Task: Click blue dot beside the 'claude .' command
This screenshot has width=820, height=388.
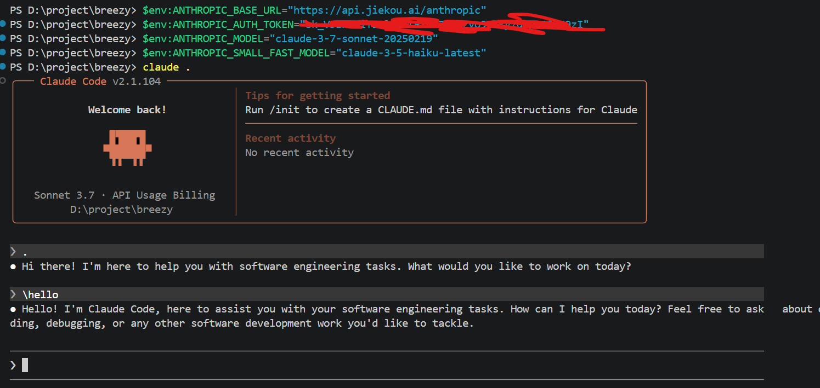Action: click(x=3, y=67)
